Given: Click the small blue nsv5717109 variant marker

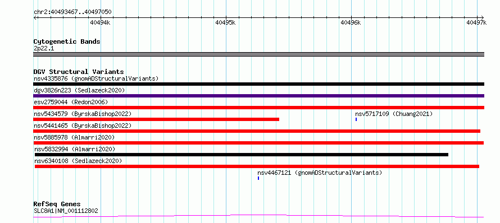Looking at the screenshot, I should click(x=356, y=119).
